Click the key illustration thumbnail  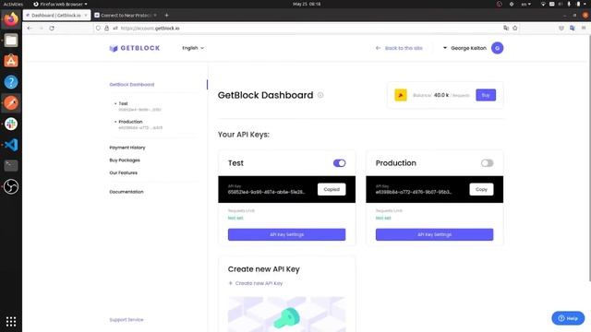click(287, 314)
